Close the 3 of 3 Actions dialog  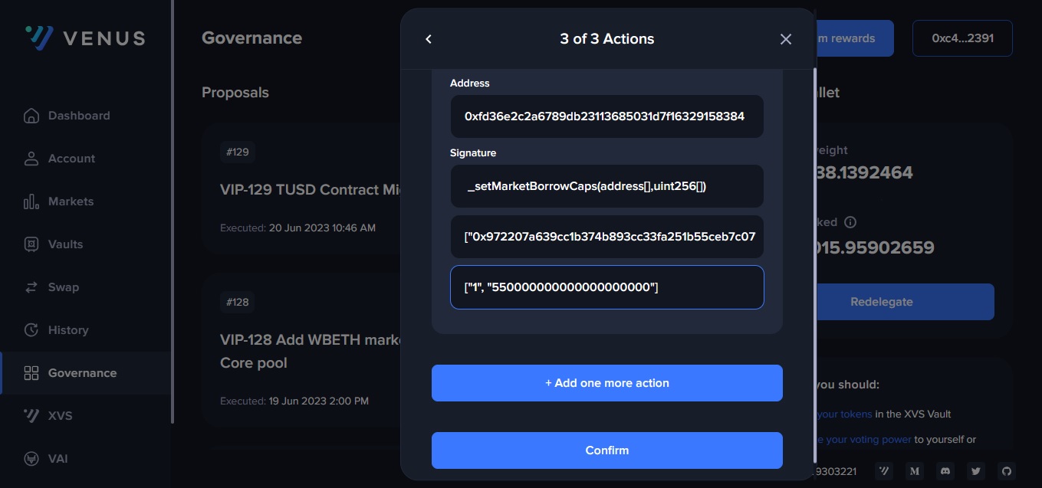pos(785,39)
